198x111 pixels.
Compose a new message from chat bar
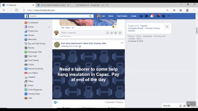click(180, 106)
